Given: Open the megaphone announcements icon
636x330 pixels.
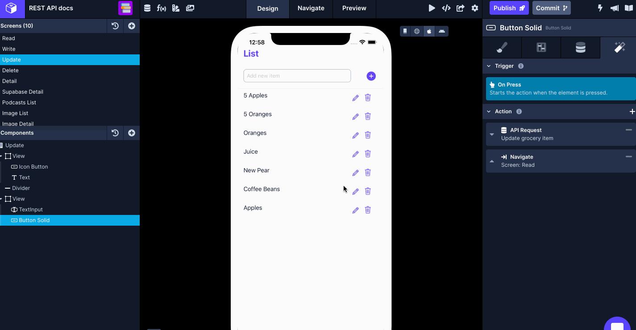Looking at the screenshot, I should coord(615,8).
